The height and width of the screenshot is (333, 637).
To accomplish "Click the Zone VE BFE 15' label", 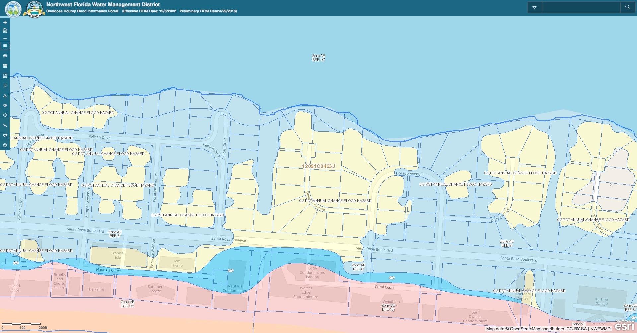I will click(128, 304).
